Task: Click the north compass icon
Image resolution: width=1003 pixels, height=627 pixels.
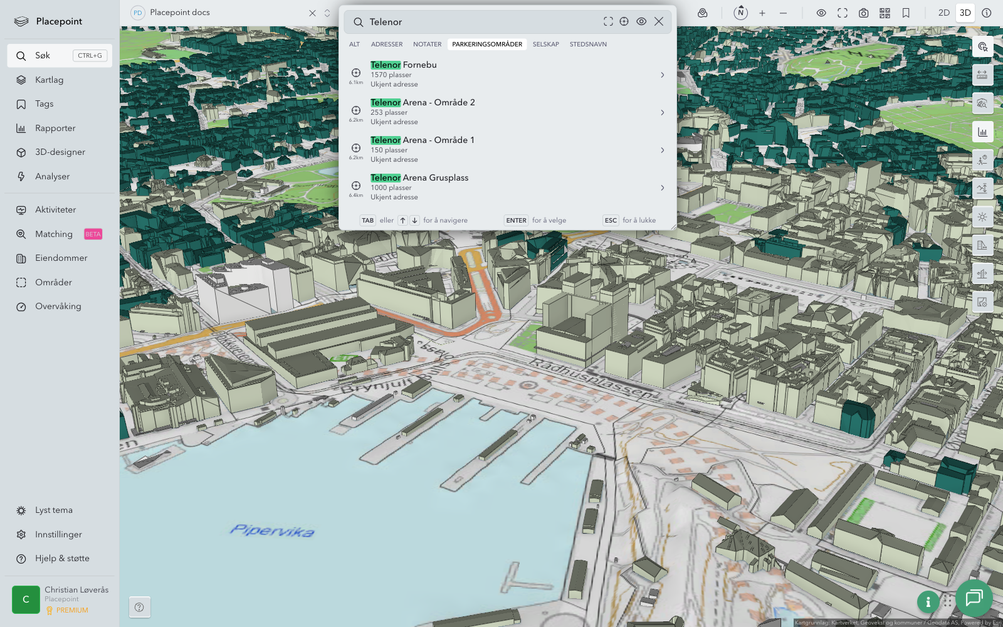Action: coord(740,13)
